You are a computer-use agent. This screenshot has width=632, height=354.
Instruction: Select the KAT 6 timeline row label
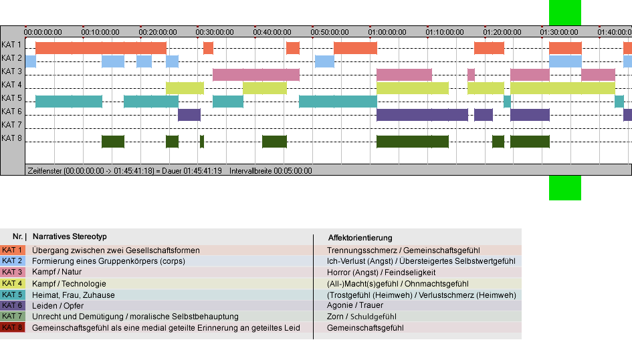coord(11,111)
